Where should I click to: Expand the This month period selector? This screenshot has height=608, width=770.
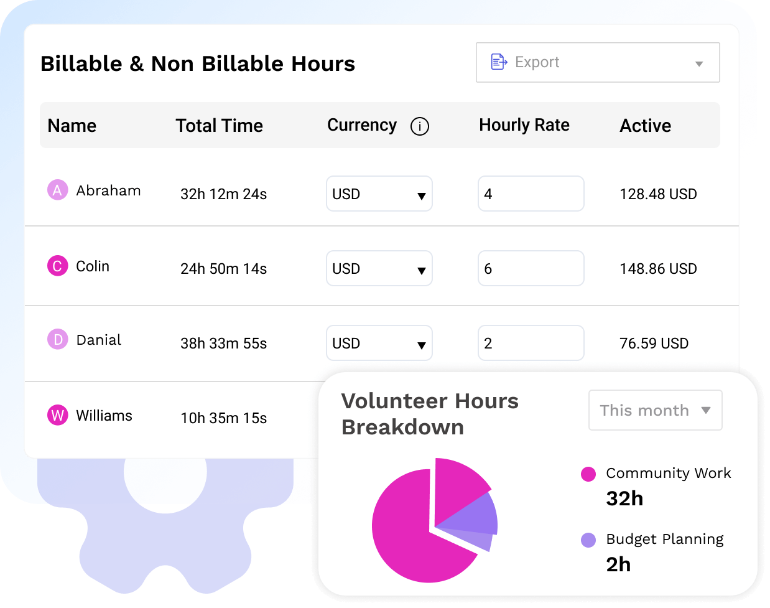[x=655, y=410]
